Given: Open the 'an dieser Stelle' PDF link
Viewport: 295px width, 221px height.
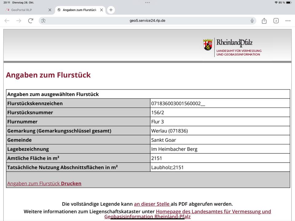Looking at the screenshot, I should tap(152, 204).
